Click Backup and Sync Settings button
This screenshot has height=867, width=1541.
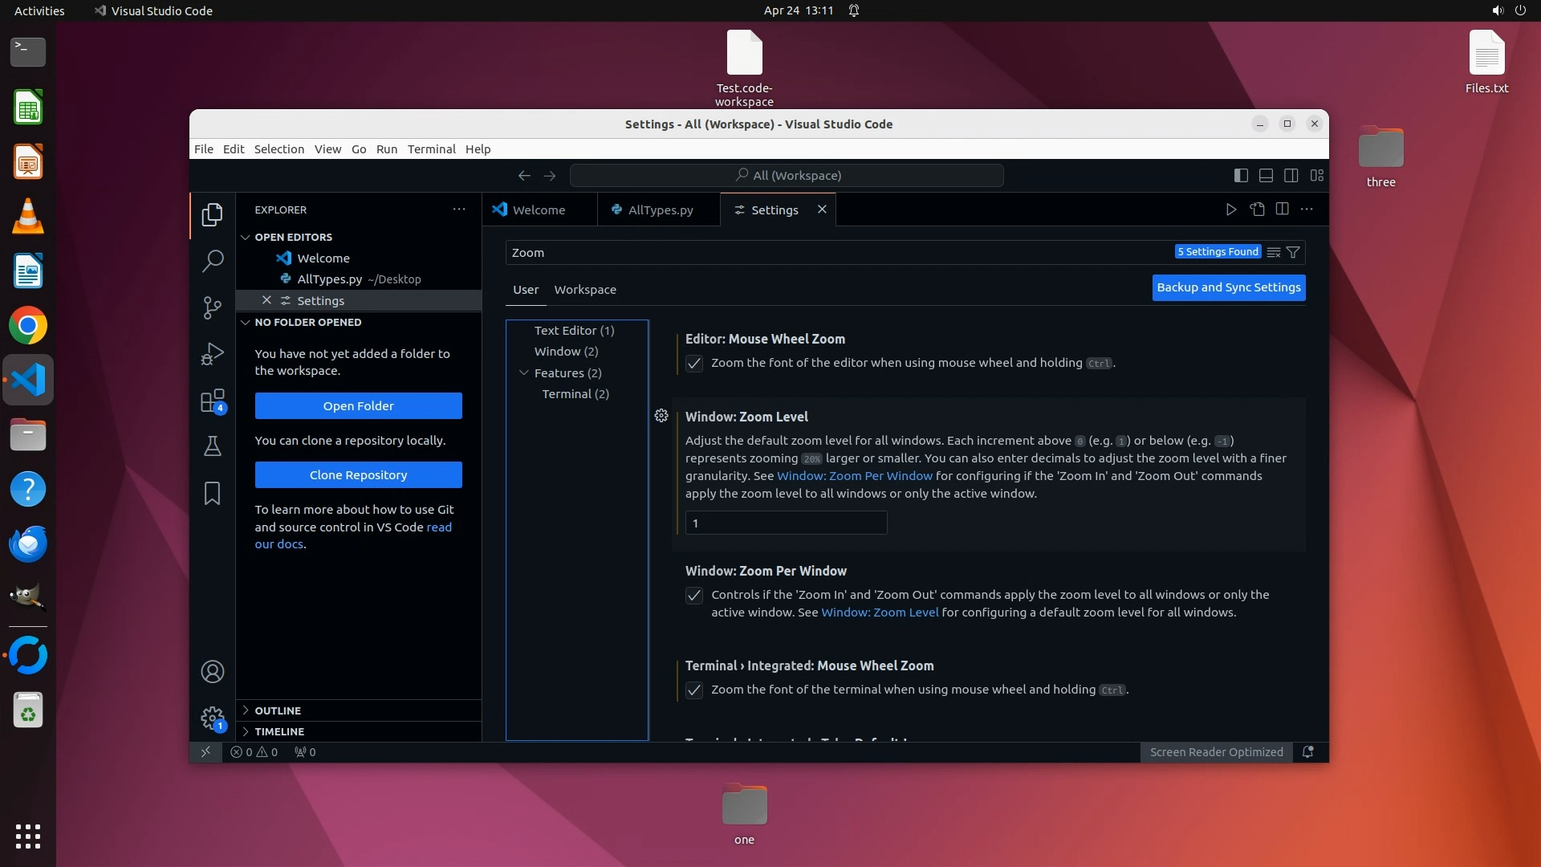1228,287
